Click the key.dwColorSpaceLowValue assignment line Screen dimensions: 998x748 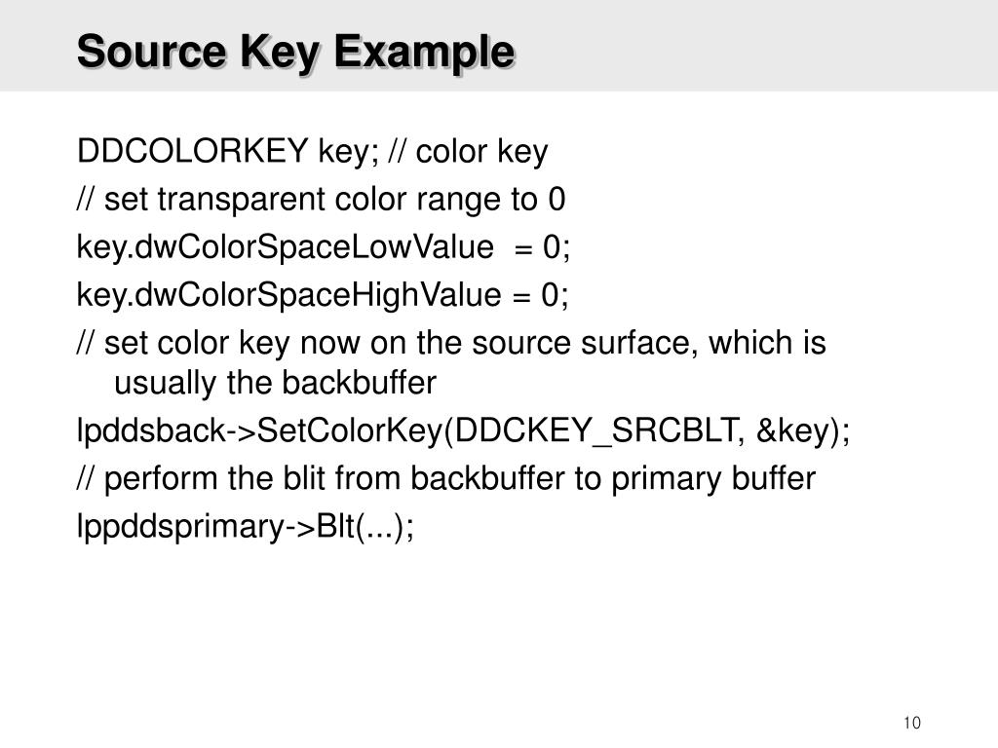pos(324,246)
